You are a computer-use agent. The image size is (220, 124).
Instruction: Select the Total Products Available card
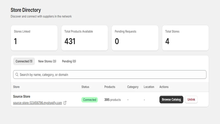[85, 38]
